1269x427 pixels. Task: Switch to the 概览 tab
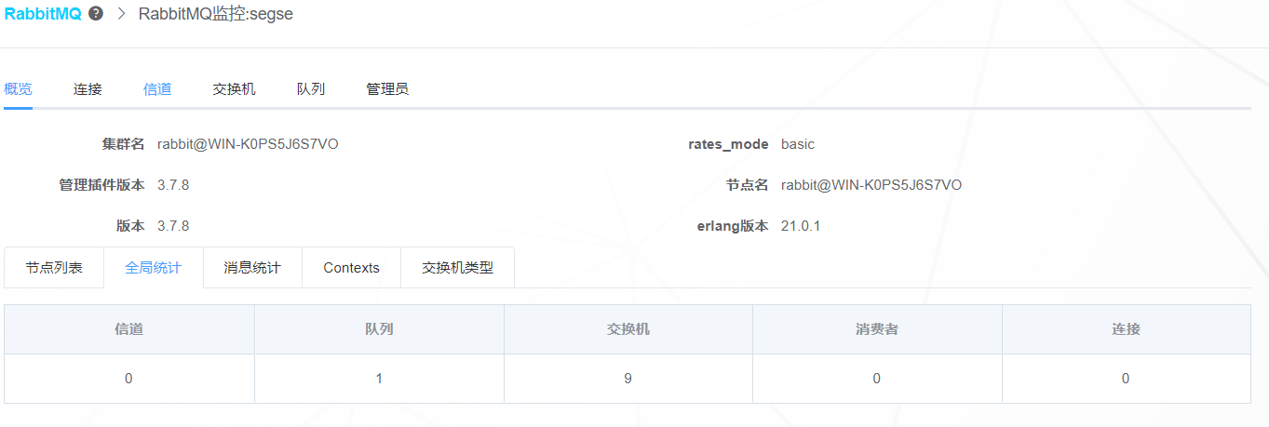pyautogui.click(x=19, y=89)
